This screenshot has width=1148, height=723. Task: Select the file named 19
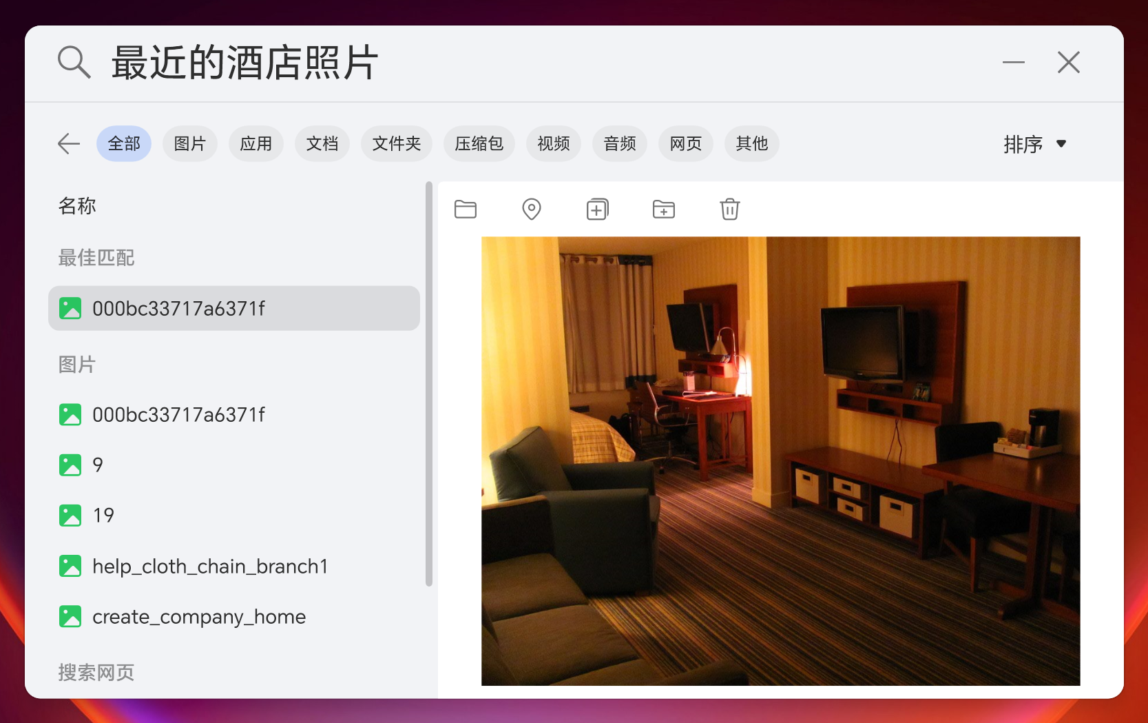click(x=234, y=516)
